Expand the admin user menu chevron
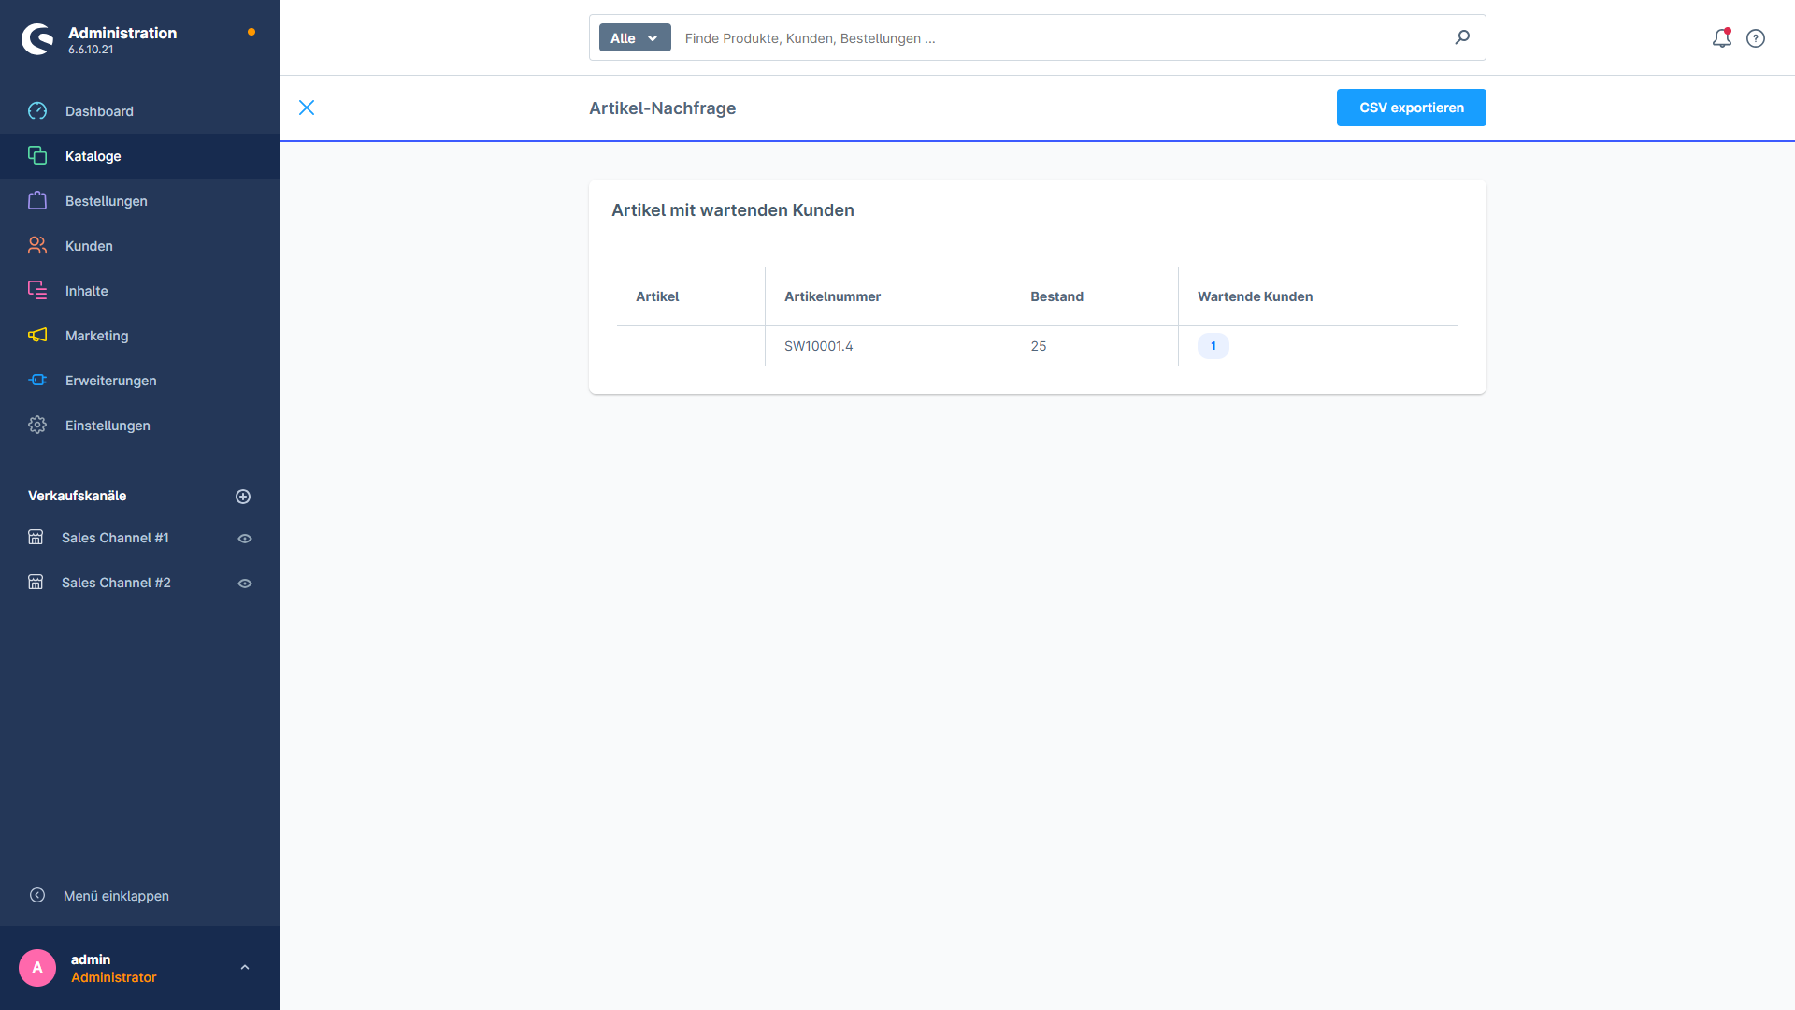Screen dimensions: 1795x1010 click(x=245, y=968)
